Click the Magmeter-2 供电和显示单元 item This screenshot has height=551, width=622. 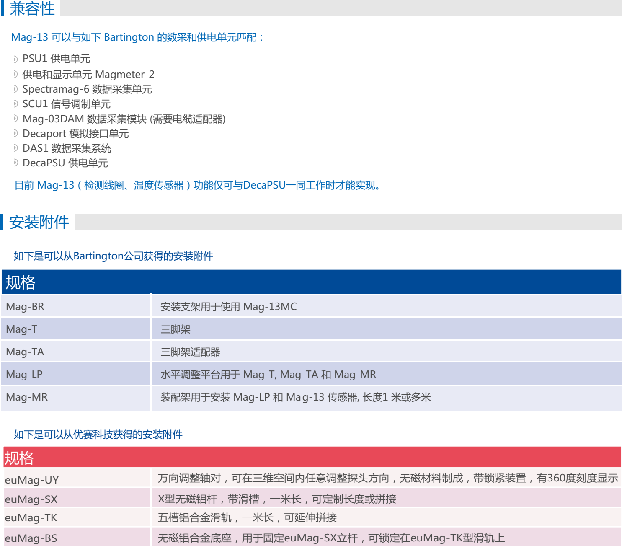(x=88, y=75)
